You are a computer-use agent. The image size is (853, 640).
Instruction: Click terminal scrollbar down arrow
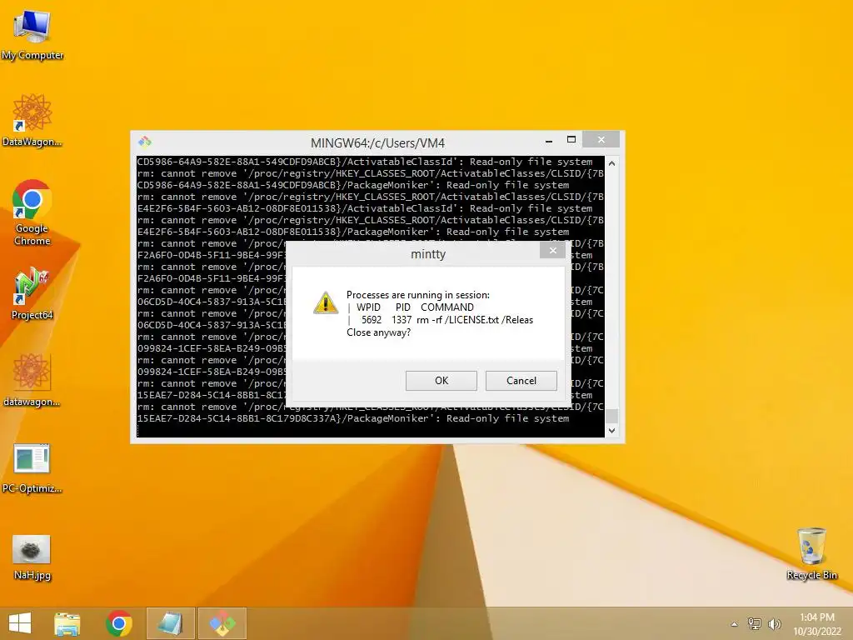612,430
